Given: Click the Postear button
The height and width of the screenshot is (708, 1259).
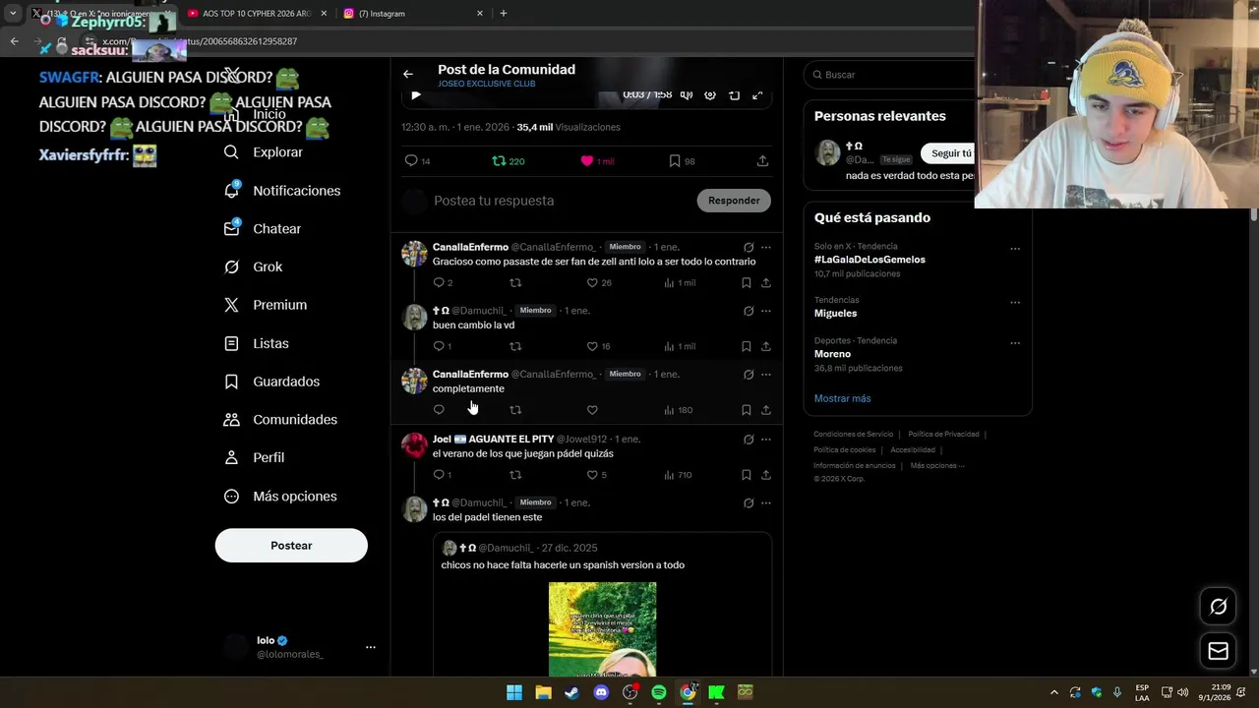Looking at the screenshot, I should 291,546.
